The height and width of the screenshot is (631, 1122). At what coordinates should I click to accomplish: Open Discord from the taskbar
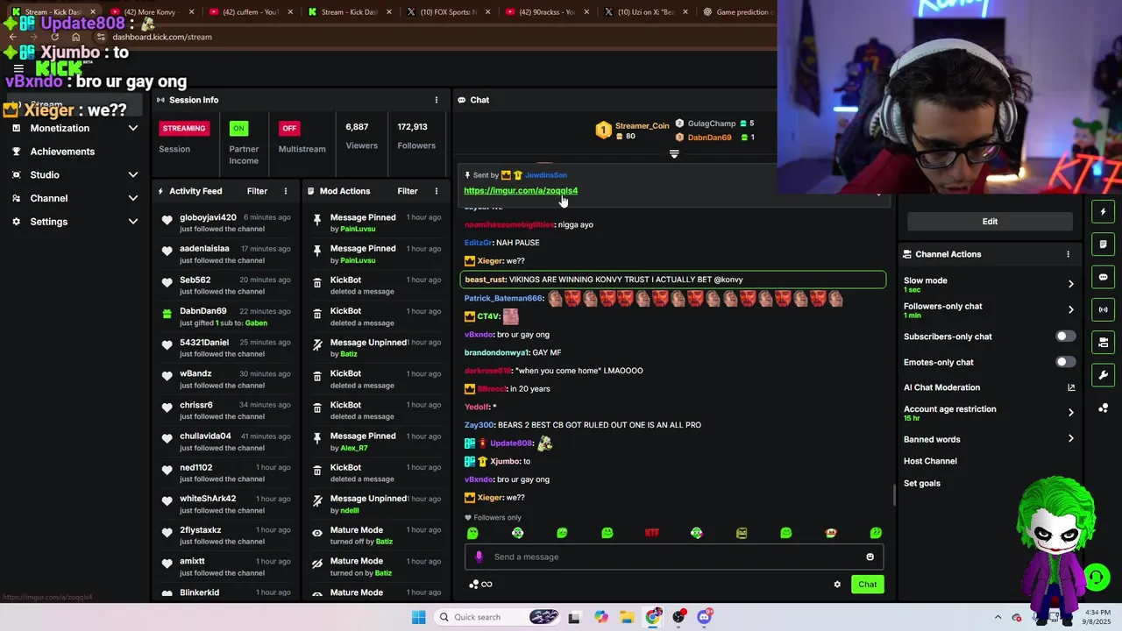[705, 617]
